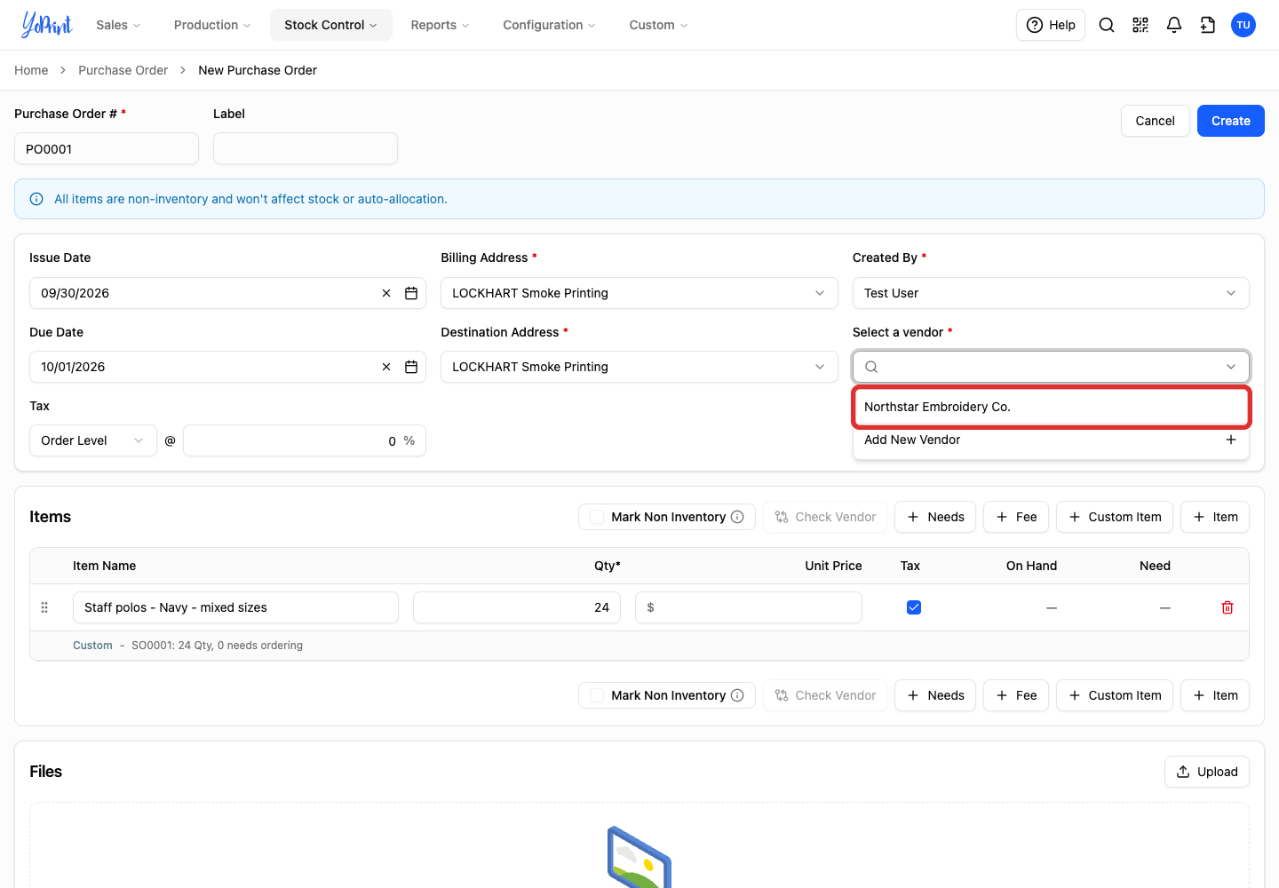Collapse the Select a vendor dropdown arrow

[1231, 367]
